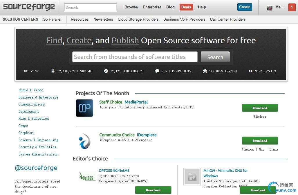Click the bugs tracked tools icon
This screenshot has height=195, width=298.
[205, 71]
